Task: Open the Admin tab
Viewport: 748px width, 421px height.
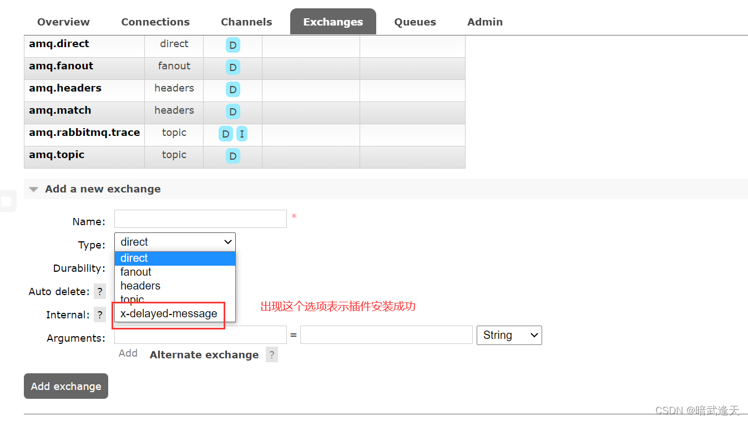Action: pyautogui.click(x=484, y=22)
